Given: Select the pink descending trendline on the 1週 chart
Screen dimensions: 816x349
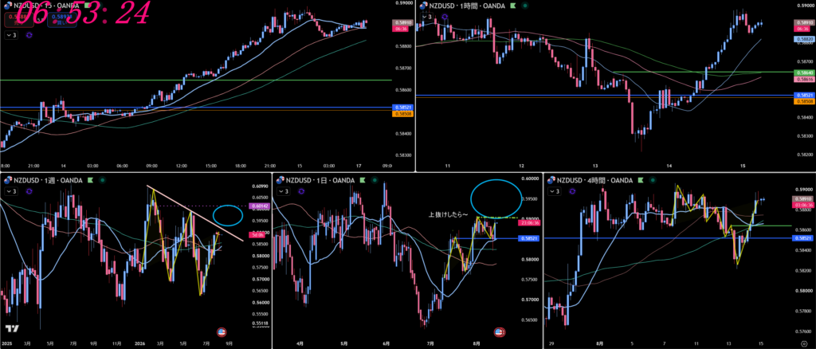Looking at the screenshot, I should click(x=194, y=214).
